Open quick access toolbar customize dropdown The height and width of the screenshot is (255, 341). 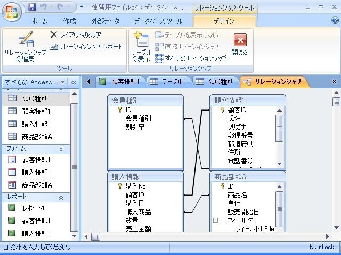81,7
